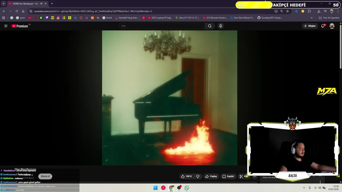The image size is (342, 192).
Task: Open the '(21) Monster Kontro...' bookmark
Action: click(215, 18)
